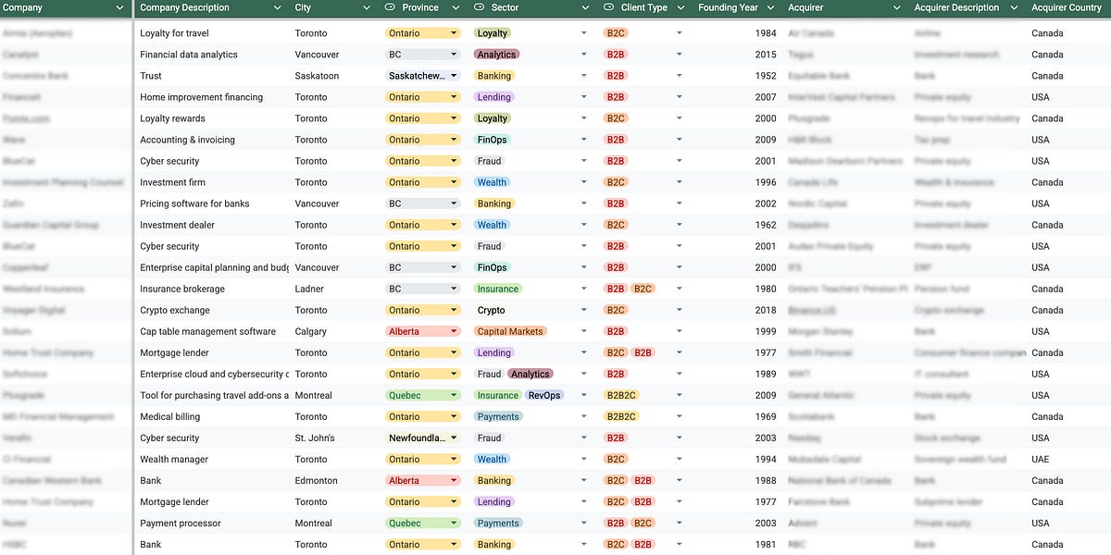Open the Founding Year column filter arrow

click(771, 7)
